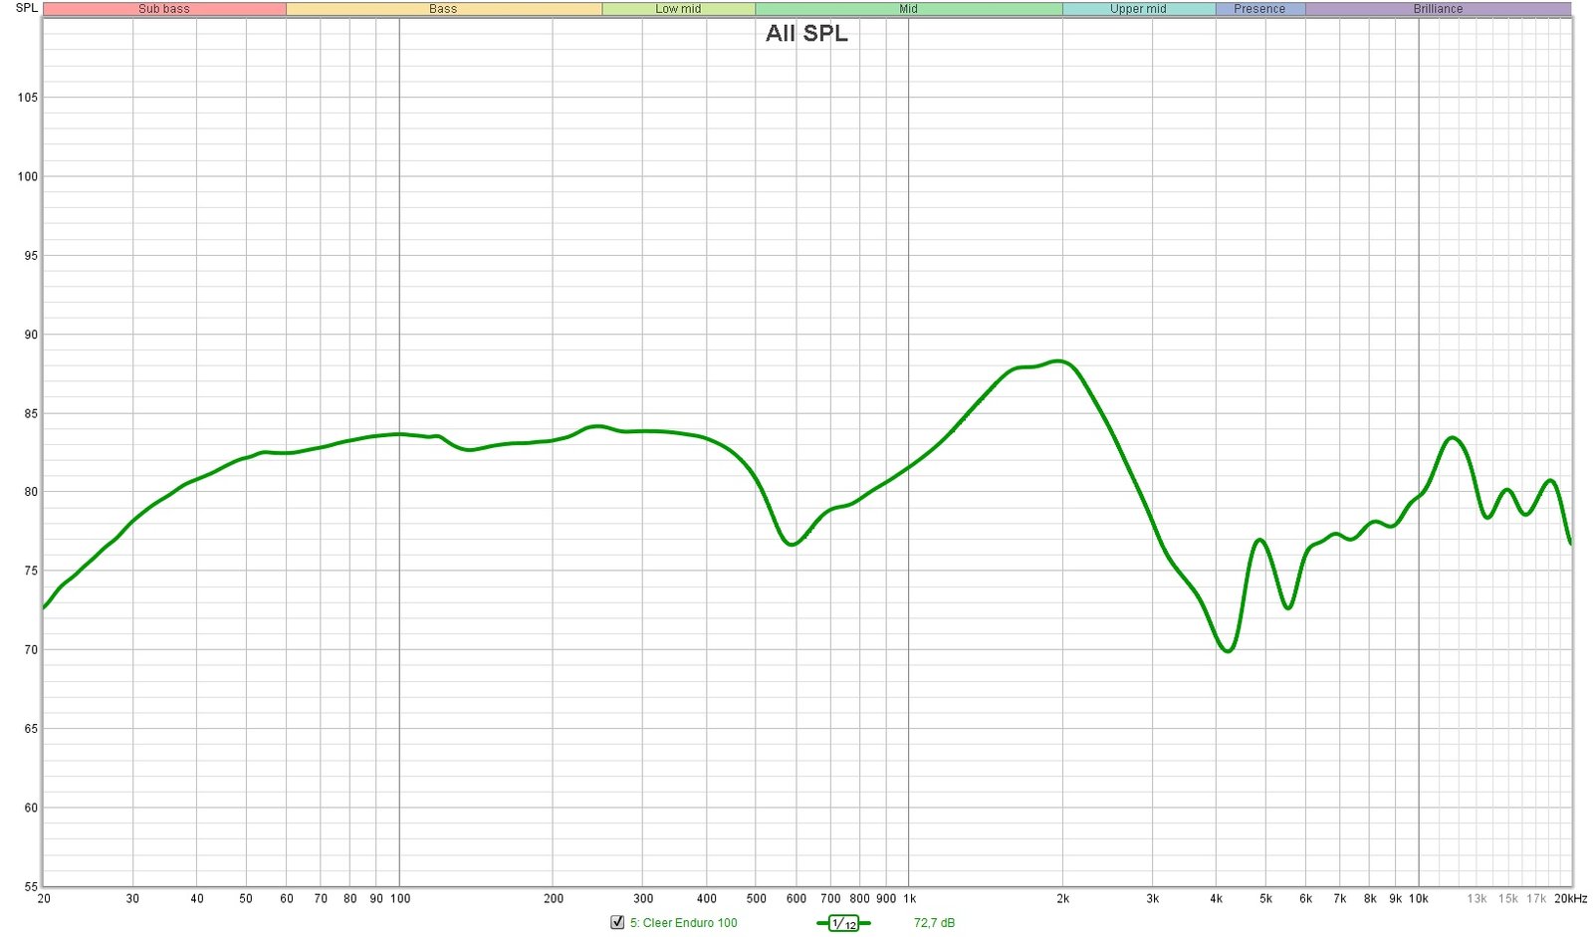Viewport: 1593px width, 937px height.
Task: Click the 1k label on frequency axis
Action: pyautogui.click(x=909, y=899)
